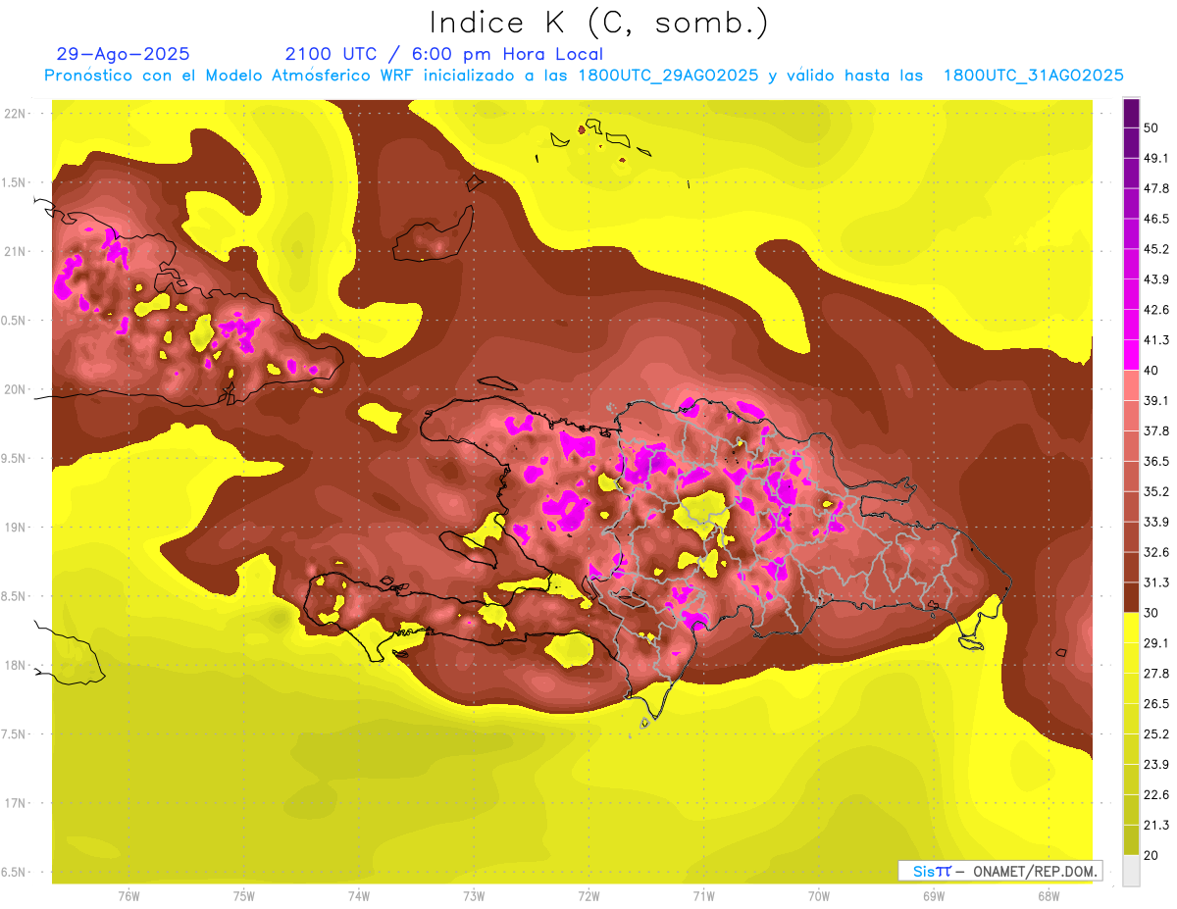Click the longitude label '74W'
Image resolution: width=1177 pixels, height=909 pixels.
tap(359, 896)
